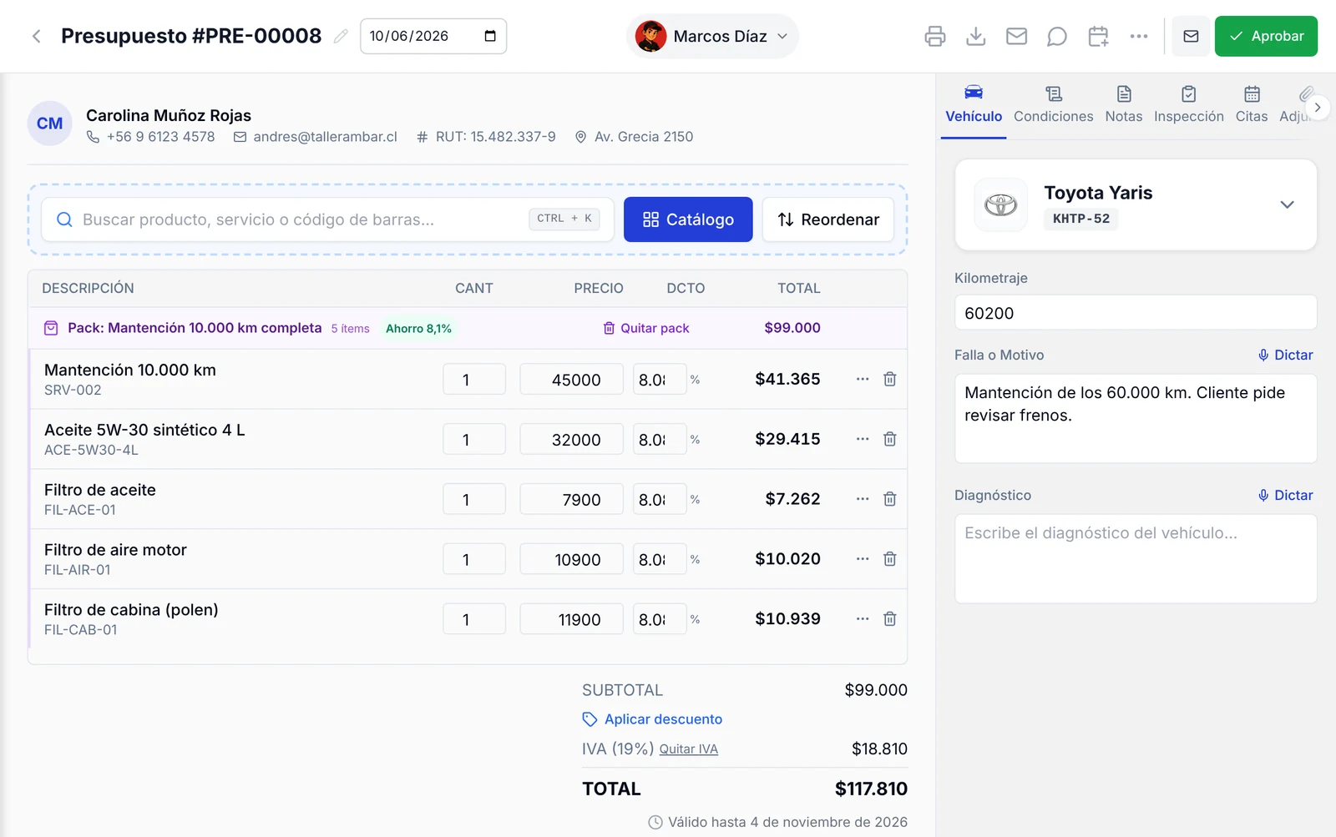
Task: Open row options for Aceite 5W-30 sintético
Action: tap(863, 439)
